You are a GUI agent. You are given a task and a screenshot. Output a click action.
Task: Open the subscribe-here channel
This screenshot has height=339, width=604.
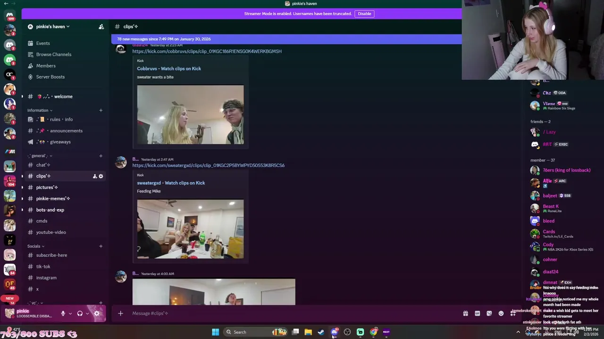pyautogui.click(x=51, y=255)
